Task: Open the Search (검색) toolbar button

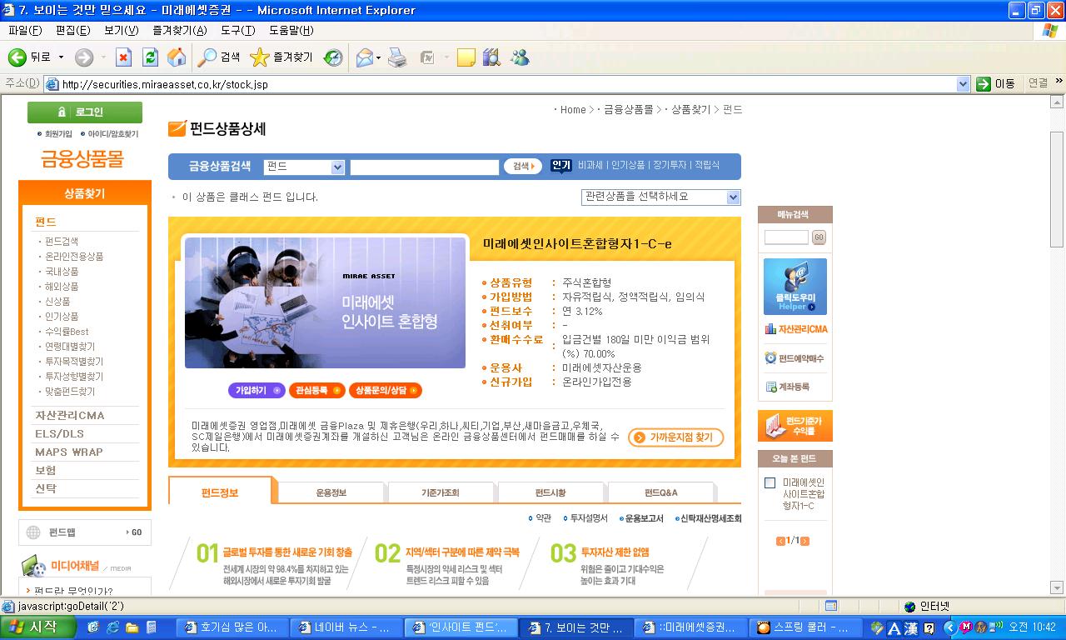Action: coord(220,57)
